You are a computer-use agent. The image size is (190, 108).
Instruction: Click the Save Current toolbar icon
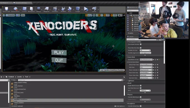pos(6,10)
